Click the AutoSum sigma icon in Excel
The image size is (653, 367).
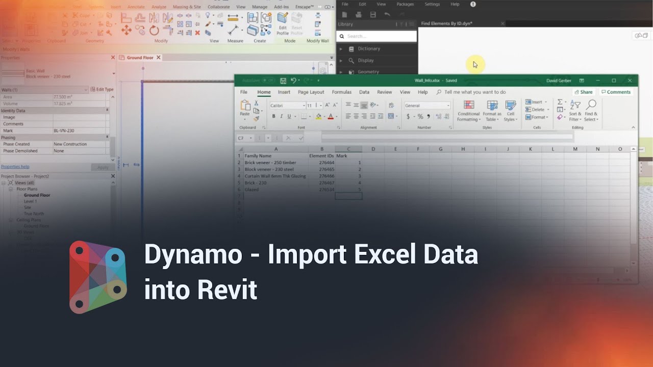click(560, 102)
